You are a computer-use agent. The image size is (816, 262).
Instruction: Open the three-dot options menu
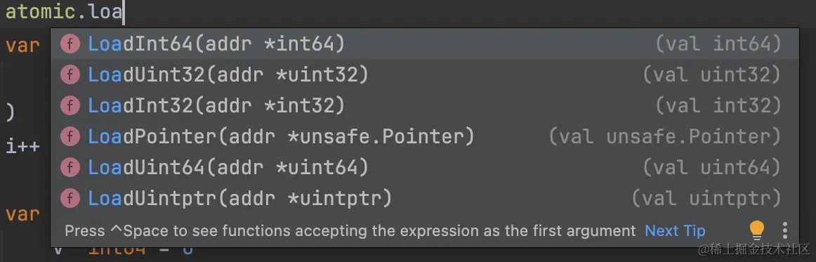[785, 230]
